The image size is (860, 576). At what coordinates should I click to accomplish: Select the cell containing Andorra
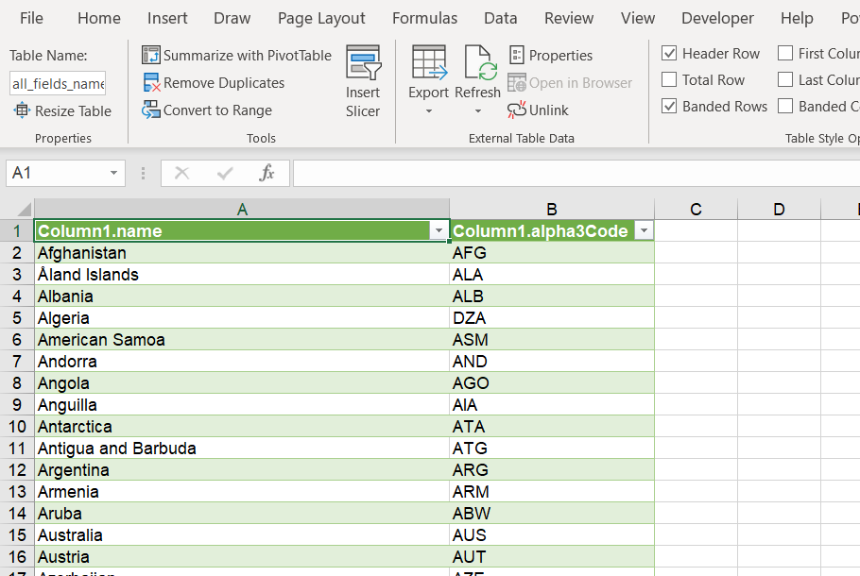click(x=242, y=361)
